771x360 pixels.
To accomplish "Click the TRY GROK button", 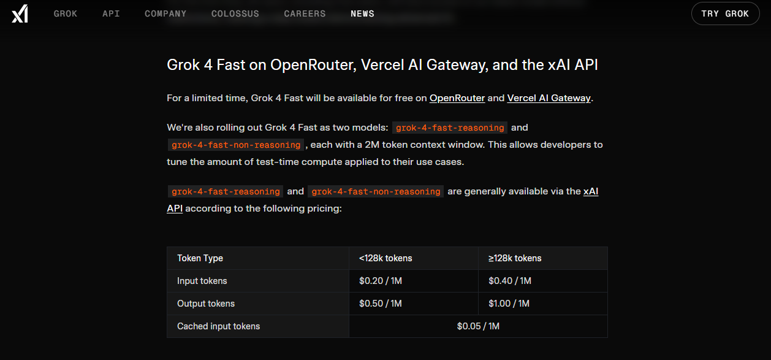I will (725, 13).
